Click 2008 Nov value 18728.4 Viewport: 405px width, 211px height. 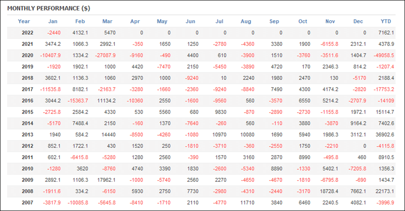click(329, 191)
